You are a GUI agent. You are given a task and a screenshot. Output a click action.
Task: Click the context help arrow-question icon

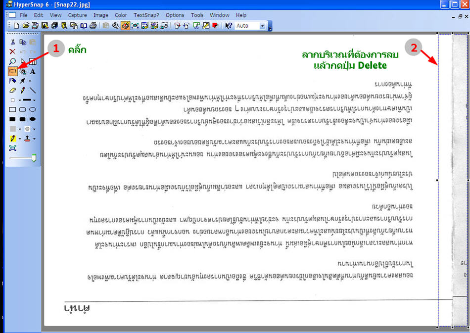[x=229, y=26]
